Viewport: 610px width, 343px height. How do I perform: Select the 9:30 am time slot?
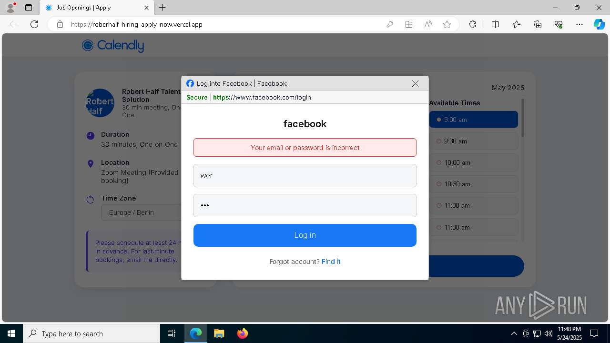473,141
